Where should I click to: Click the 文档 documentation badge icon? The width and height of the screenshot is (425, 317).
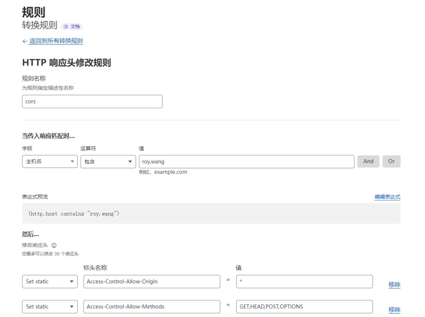tap(66, 27)
